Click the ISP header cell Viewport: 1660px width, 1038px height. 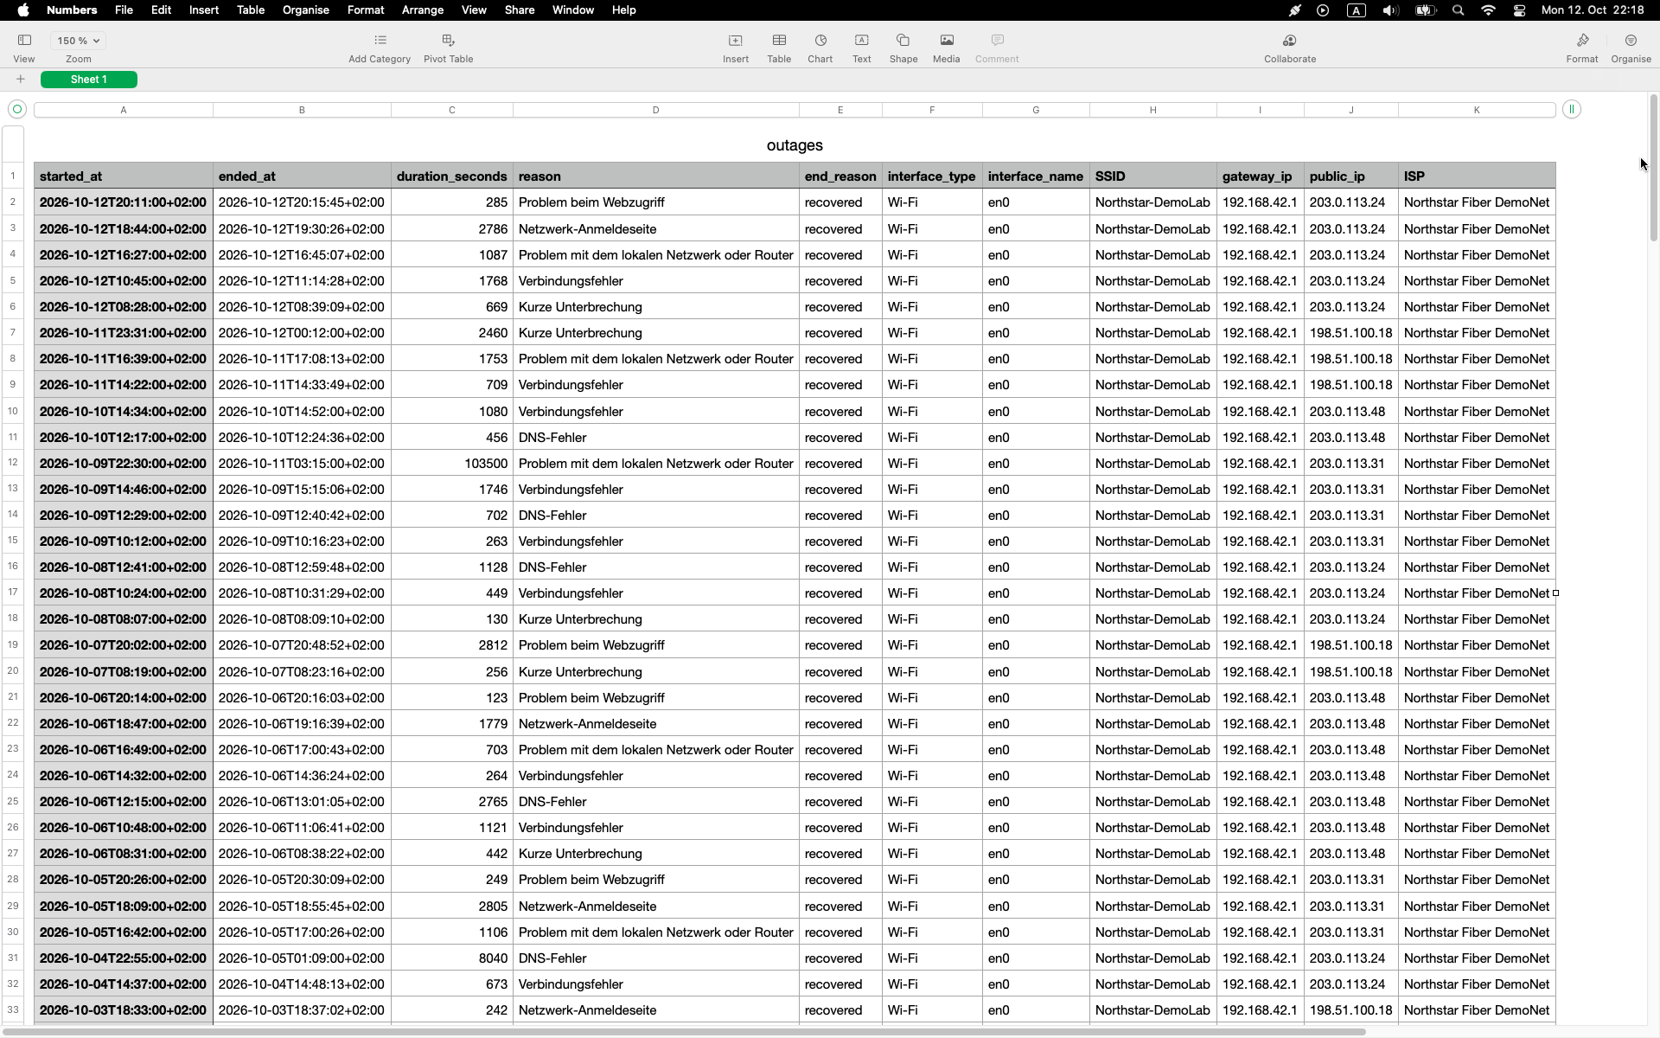pos(1477,176)
